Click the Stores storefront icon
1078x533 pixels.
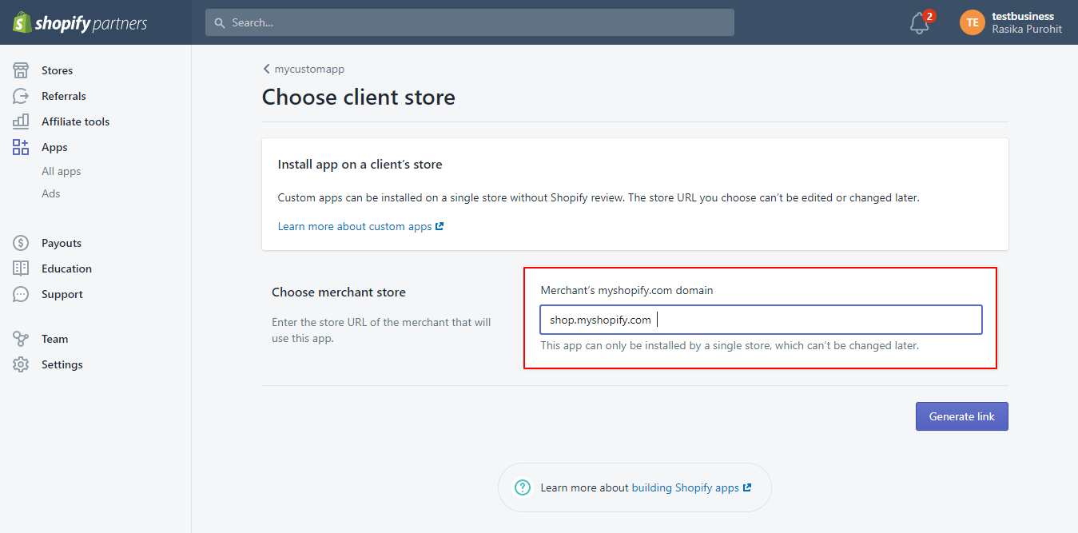[x=21, y=70]
